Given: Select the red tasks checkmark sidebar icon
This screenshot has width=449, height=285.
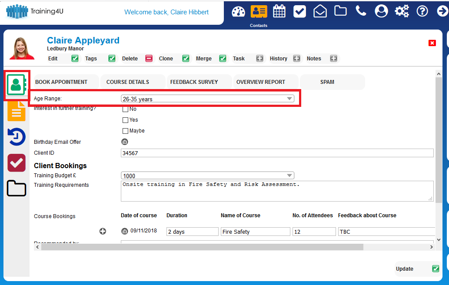Looking at the screenshot, I should point(17,163).
